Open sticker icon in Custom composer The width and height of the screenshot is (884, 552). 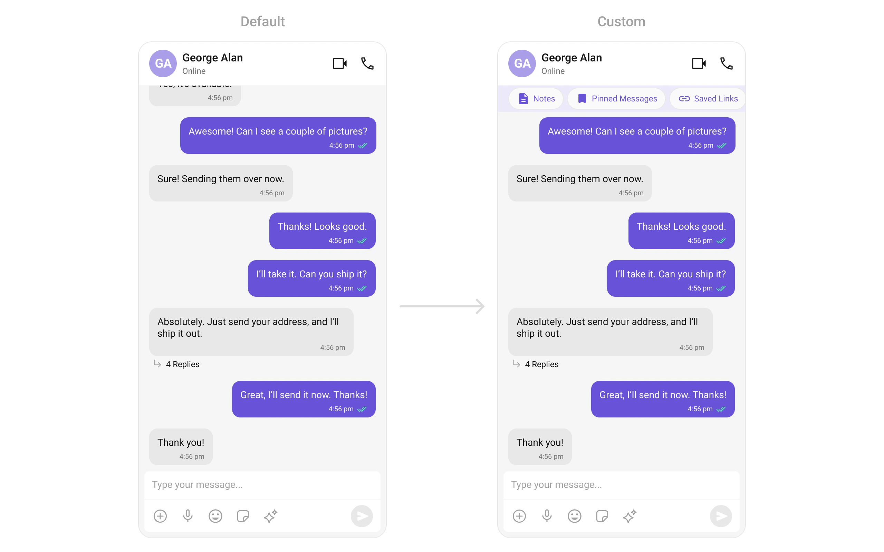coord(602,516)
